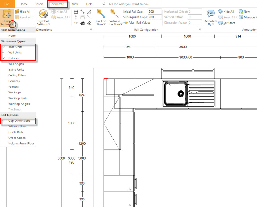Viewport: 257px width, 207px height.
Task: Toggle Wall Units dimension type
Action: pos(18,52)
